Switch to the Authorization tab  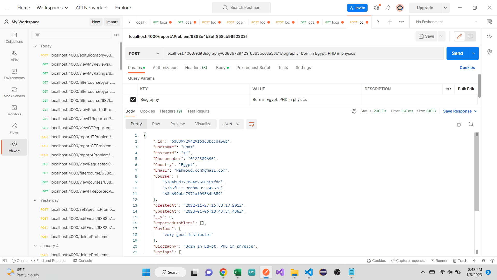165,68
